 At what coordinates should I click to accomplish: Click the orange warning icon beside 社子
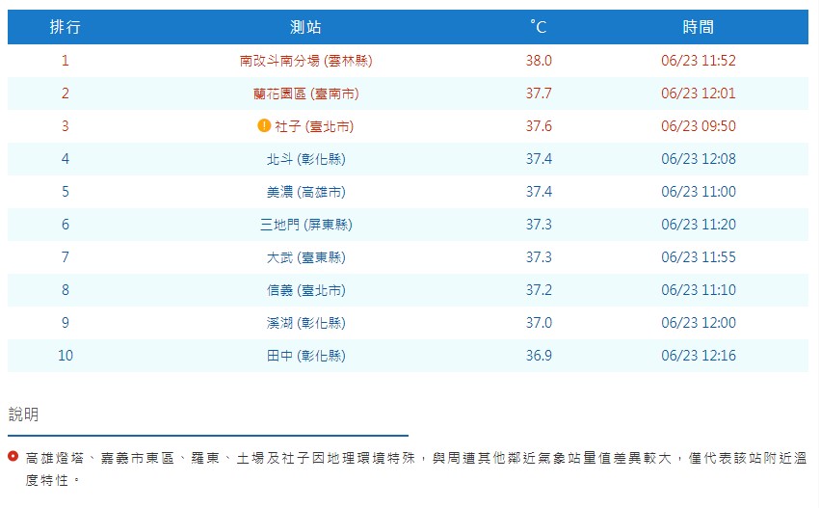click(264, 125)
